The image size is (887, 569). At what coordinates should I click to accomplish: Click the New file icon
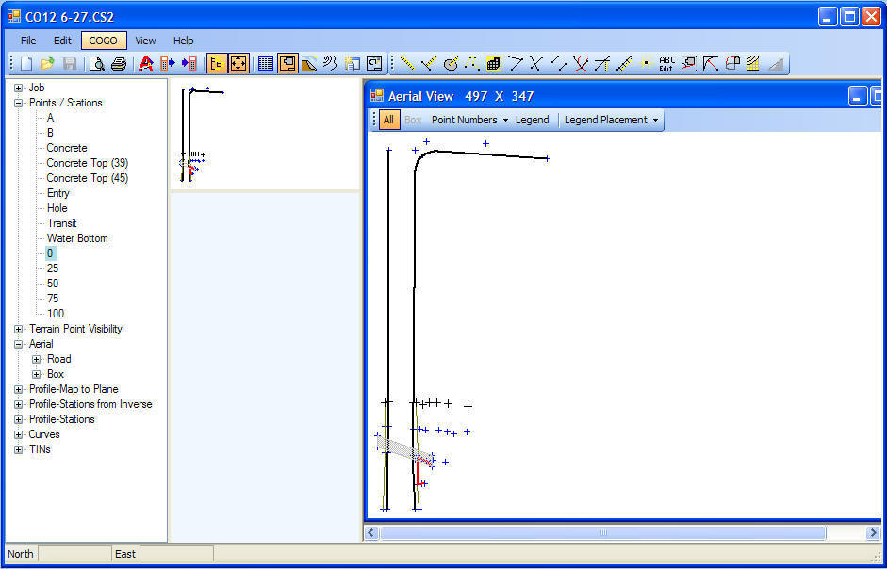pos(26,64)
